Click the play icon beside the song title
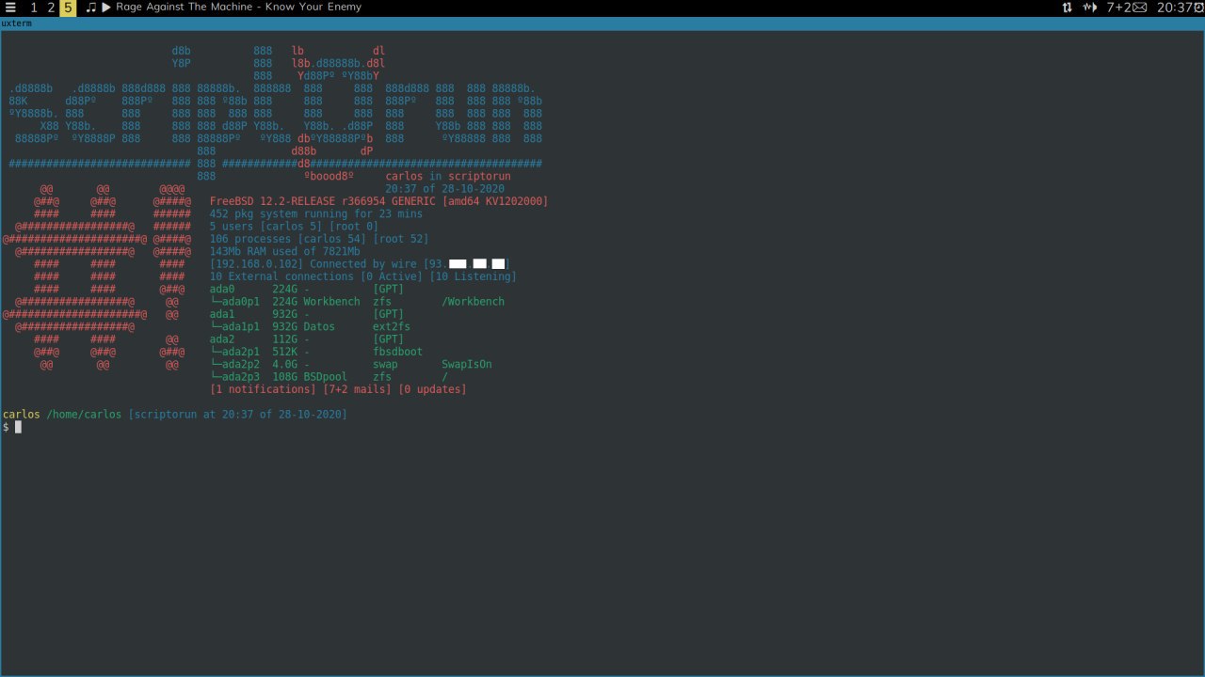This screenshot has width=1205, height=677. pyautogui.click(x=106, y=8)
